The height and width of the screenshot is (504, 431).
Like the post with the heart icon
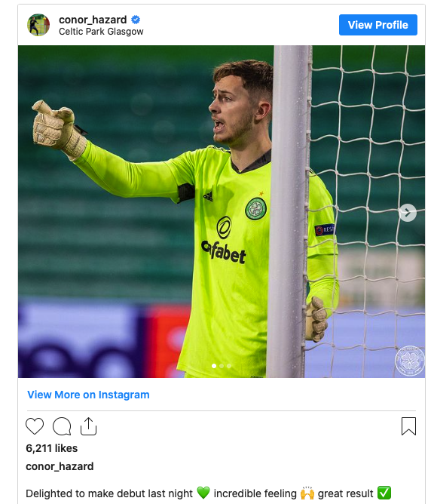[x=35, y=426]
